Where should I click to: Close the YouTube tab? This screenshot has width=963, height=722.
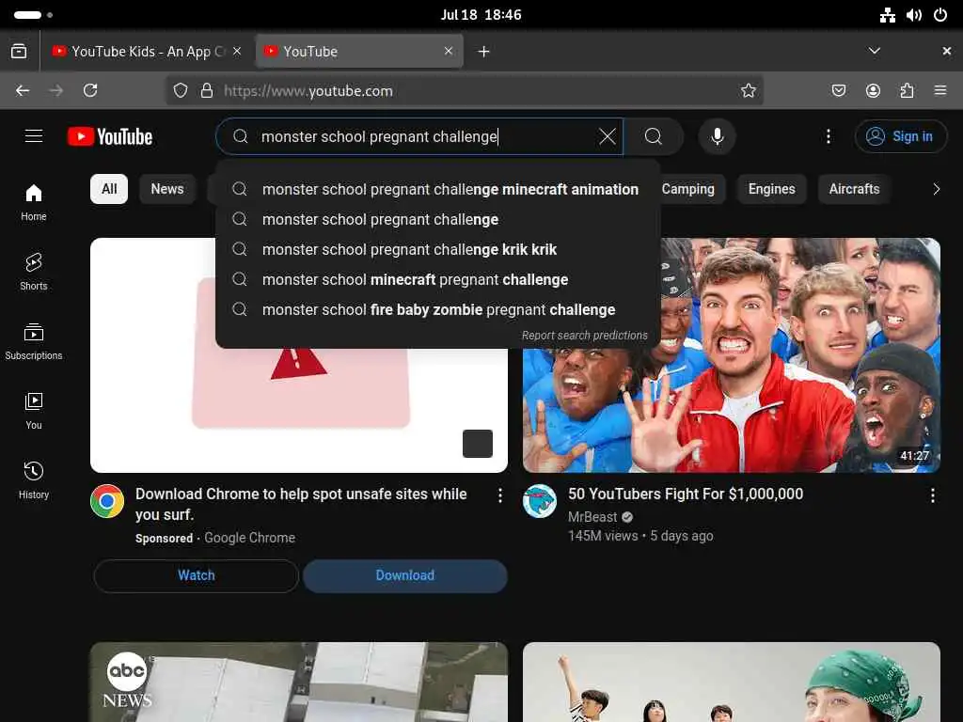pos(449,51)
